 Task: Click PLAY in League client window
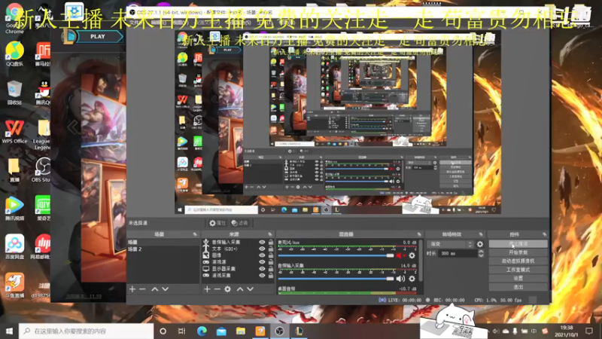coord(98,36)
